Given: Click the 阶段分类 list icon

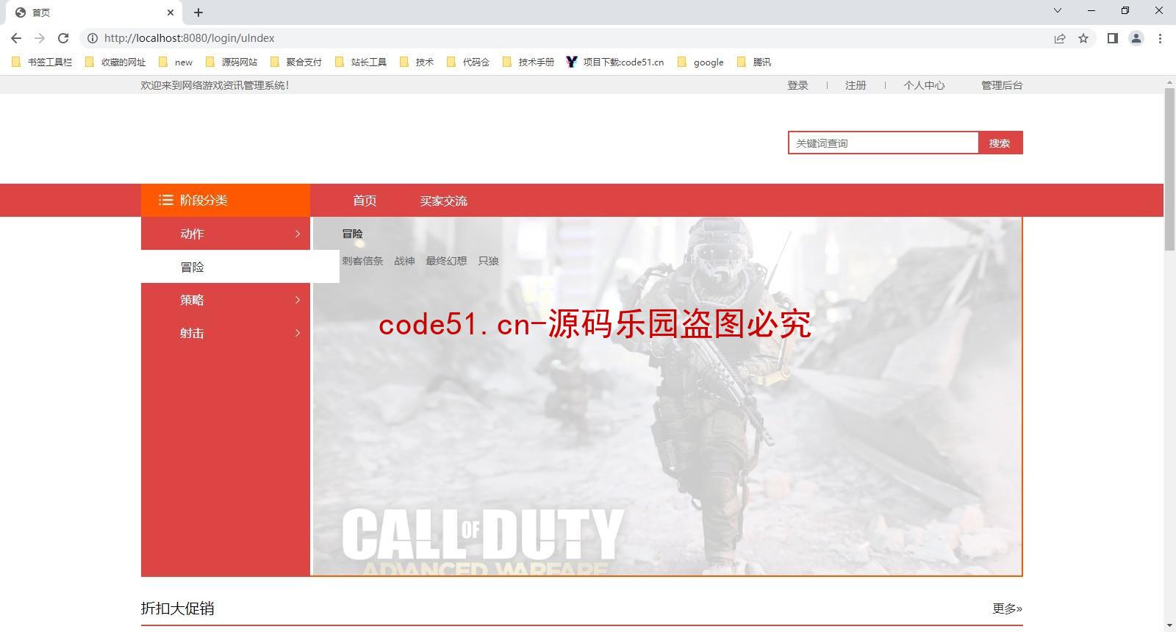Looking at the screenshot, I should click(x=165, y=200).
